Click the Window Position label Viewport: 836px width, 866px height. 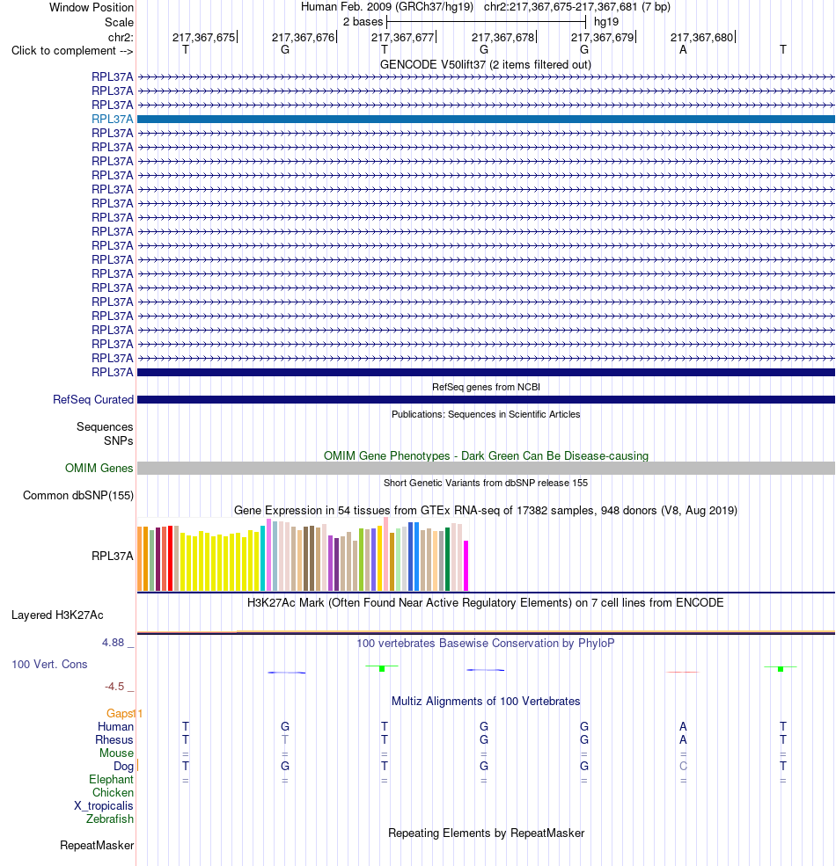pyautogui.click(x=92, y=8)
